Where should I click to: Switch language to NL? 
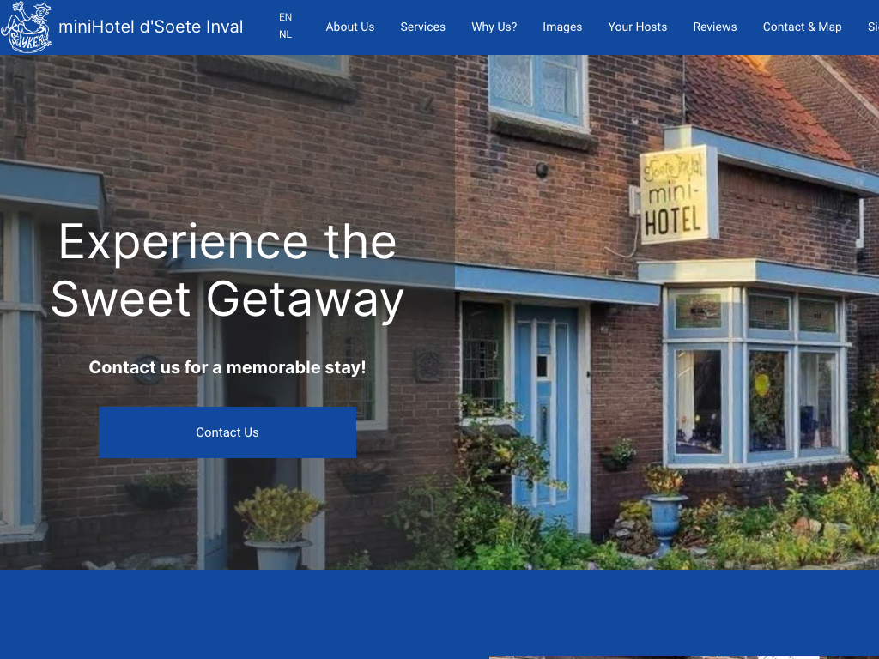tap(285, 34)
